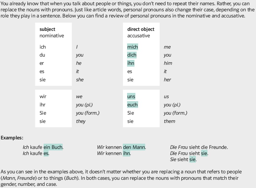Click the highlighted phrase "ein Buch"
Image resolution: width=256 pixels, height=188 pixels.
(x=53, y=147)
